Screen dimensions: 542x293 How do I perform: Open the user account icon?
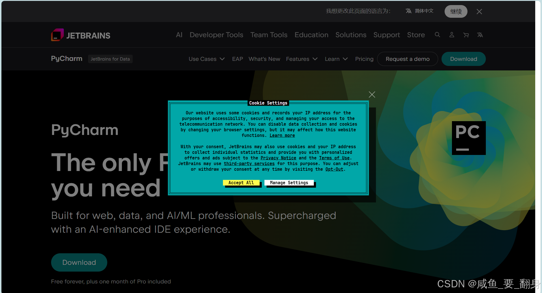coord(452,35)
